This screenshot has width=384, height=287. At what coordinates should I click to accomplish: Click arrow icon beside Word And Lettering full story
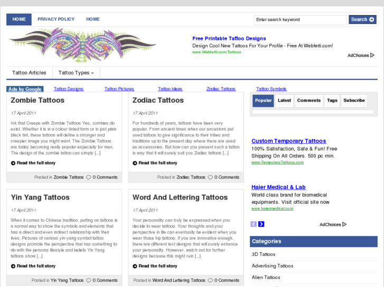pyautogui.click(x=135, y=266)
